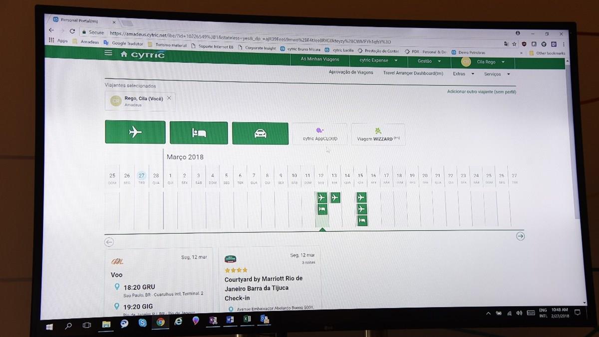Open As Minhas Viagens menu
Viewport: 599px width, 337px height.
319,59
